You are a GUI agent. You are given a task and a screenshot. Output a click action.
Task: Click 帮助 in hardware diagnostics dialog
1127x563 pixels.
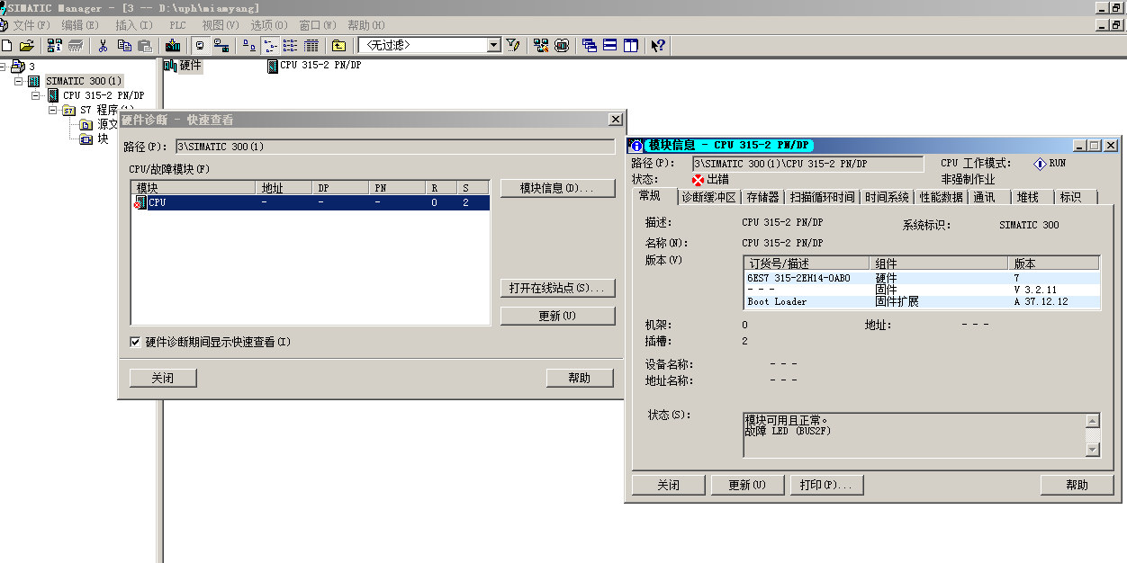point(580,378)
